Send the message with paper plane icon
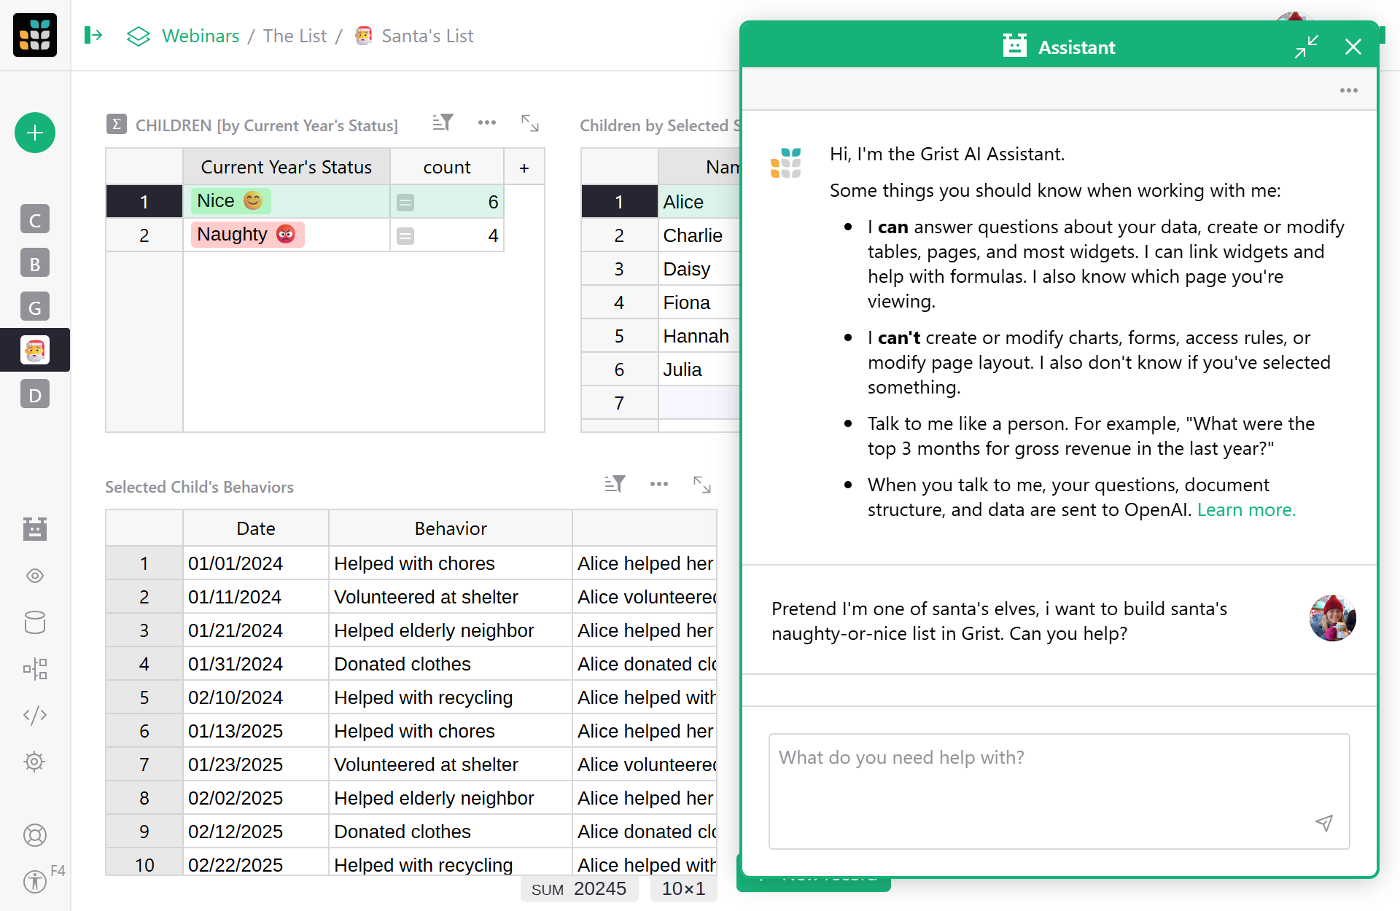The width and height of the screenshot is (1400, 911). point(1324,824)
